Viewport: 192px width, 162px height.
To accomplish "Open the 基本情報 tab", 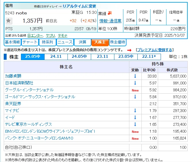I will coord(12,42).
